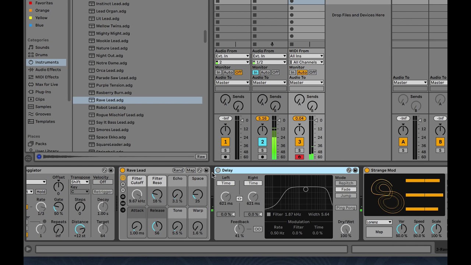The image size is (471, 265).
Task: Open the Instruments category in the browser
Action: (46, 62)
